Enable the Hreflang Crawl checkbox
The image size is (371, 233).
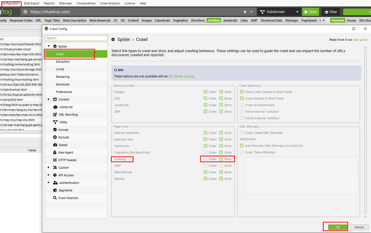click(x=205, y=159)
